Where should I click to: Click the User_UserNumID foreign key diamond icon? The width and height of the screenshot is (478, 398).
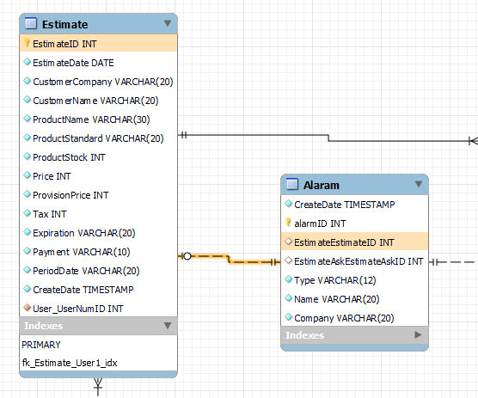click(28, 308)
